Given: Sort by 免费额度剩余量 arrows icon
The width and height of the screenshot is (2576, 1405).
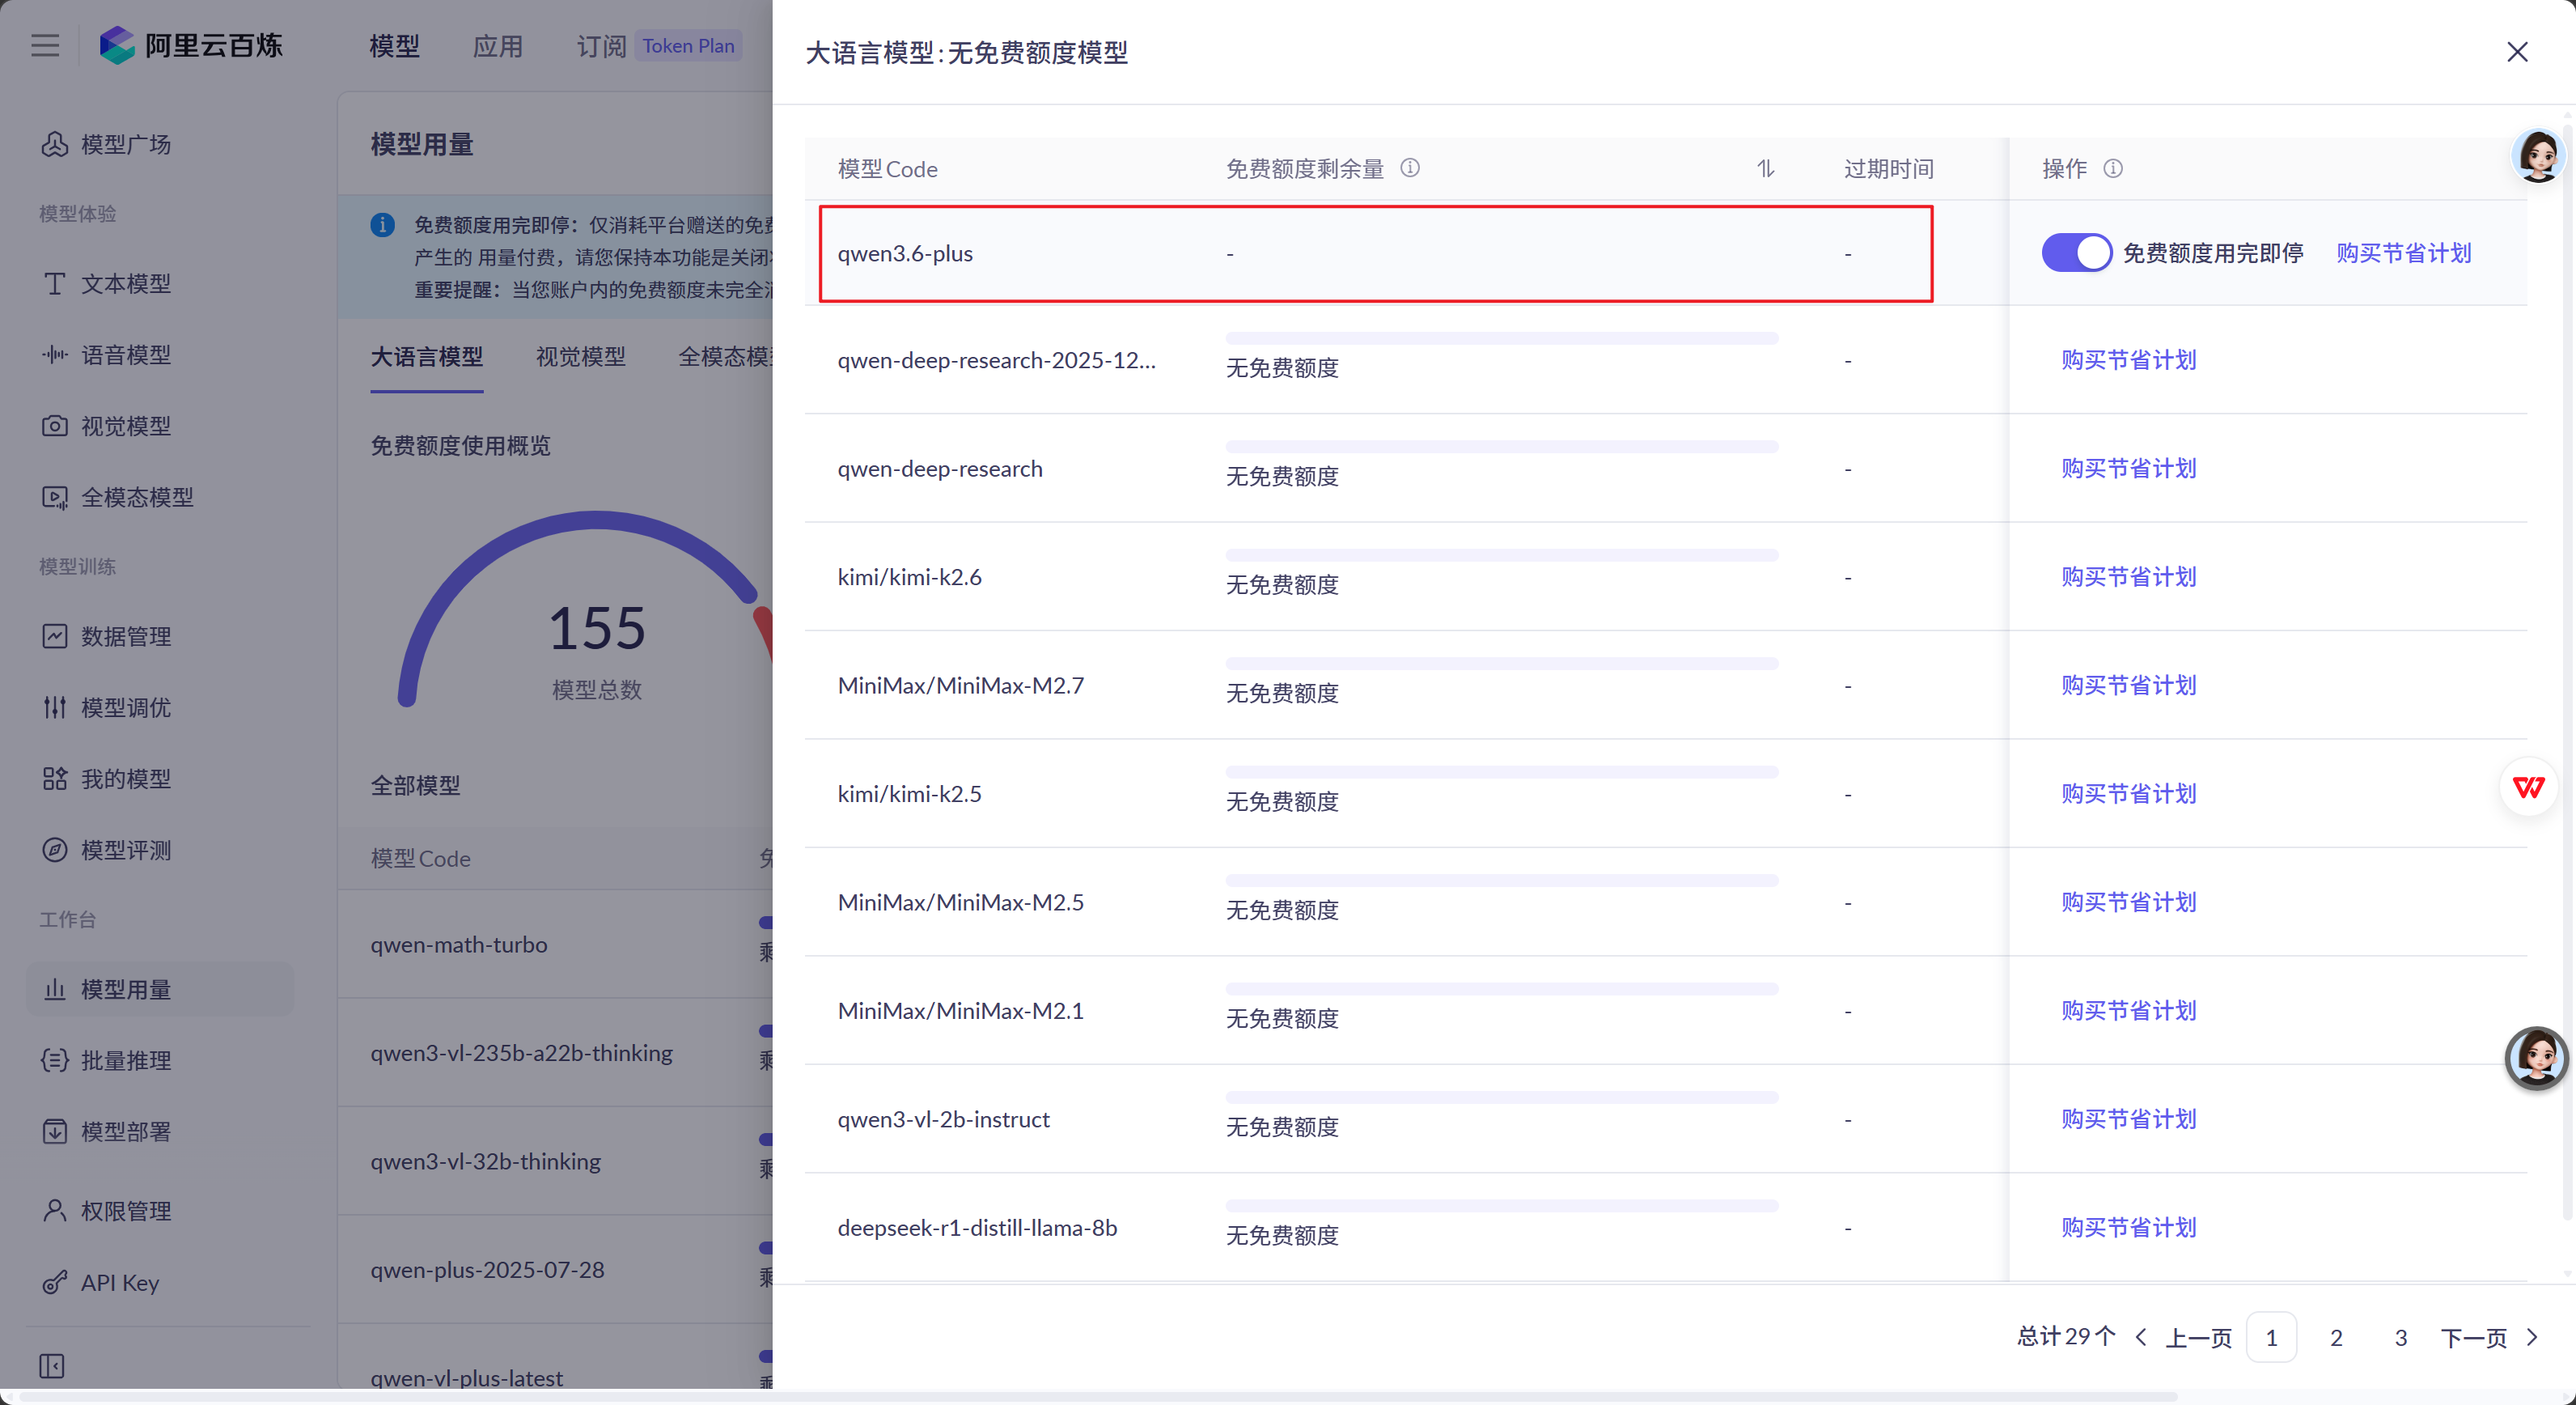Looking at the screenshot, I should click(x=1766, y=168).
